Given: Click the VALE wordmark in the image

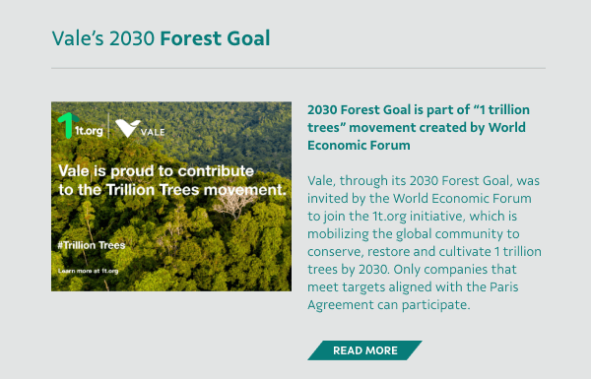Looking at the screenshot, I should click(x=153, y=132).
